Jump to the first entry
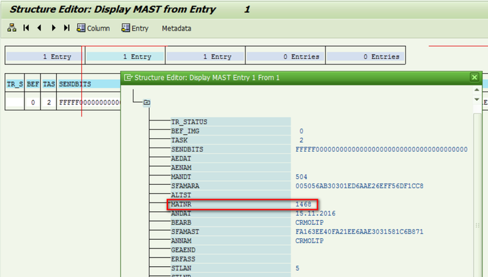The width and height of the screenshot is (488, 277). pyautogui.click(x=26, y=28)
